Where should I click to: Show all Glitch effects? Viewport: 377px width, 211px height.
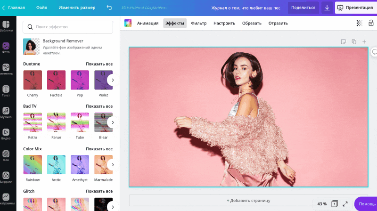[99, 191]
